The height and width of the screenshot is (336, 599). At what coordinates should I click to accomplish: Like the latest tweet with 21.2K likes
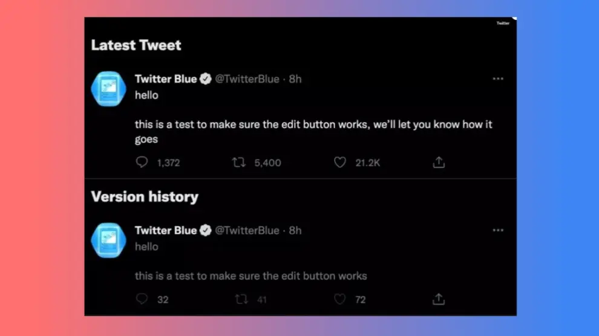click(340, 162)
